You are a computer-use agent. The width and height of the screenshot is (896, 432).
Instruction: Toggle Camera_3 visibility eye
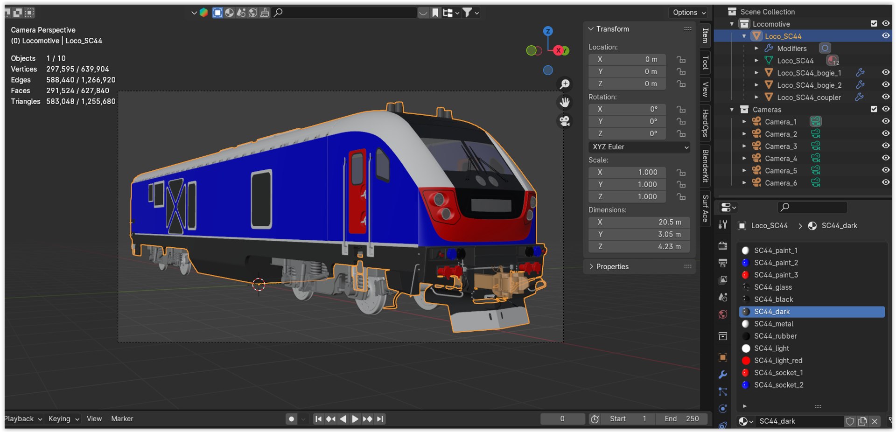[x=885, y=146]
